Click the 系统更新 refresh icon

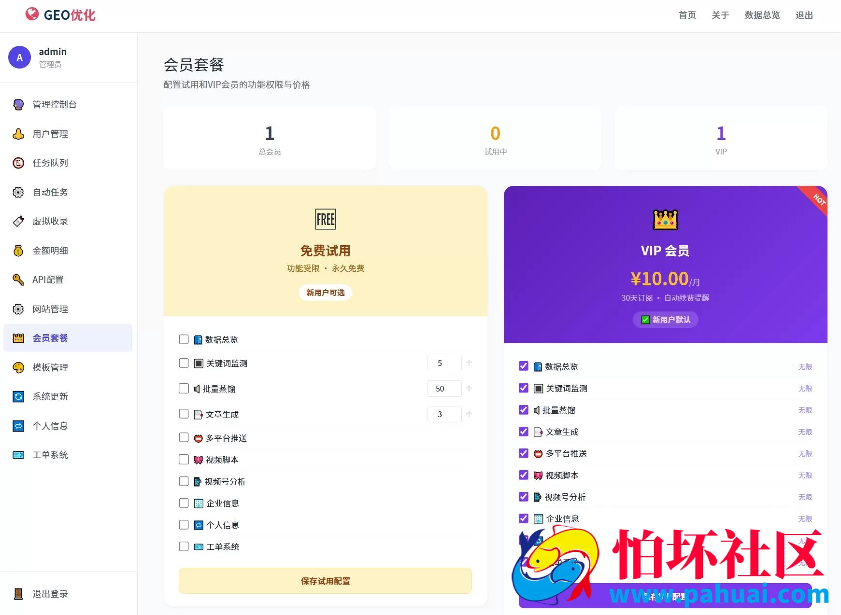18,396
